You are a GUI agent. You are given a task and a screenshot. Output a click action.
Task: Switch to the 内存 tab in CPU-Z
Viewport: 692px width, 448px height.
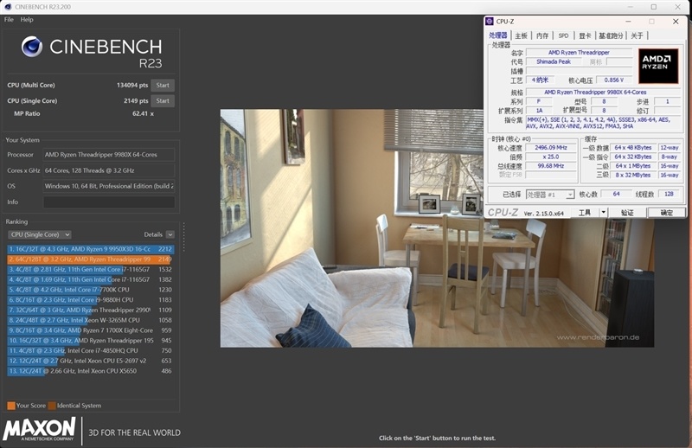coord(541,35)
